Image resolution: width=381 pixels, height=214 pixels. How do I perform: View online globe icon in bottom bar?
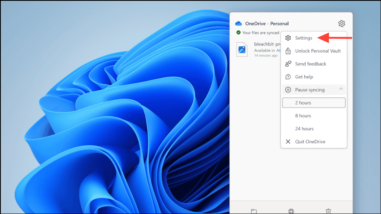tap(291, 211)
